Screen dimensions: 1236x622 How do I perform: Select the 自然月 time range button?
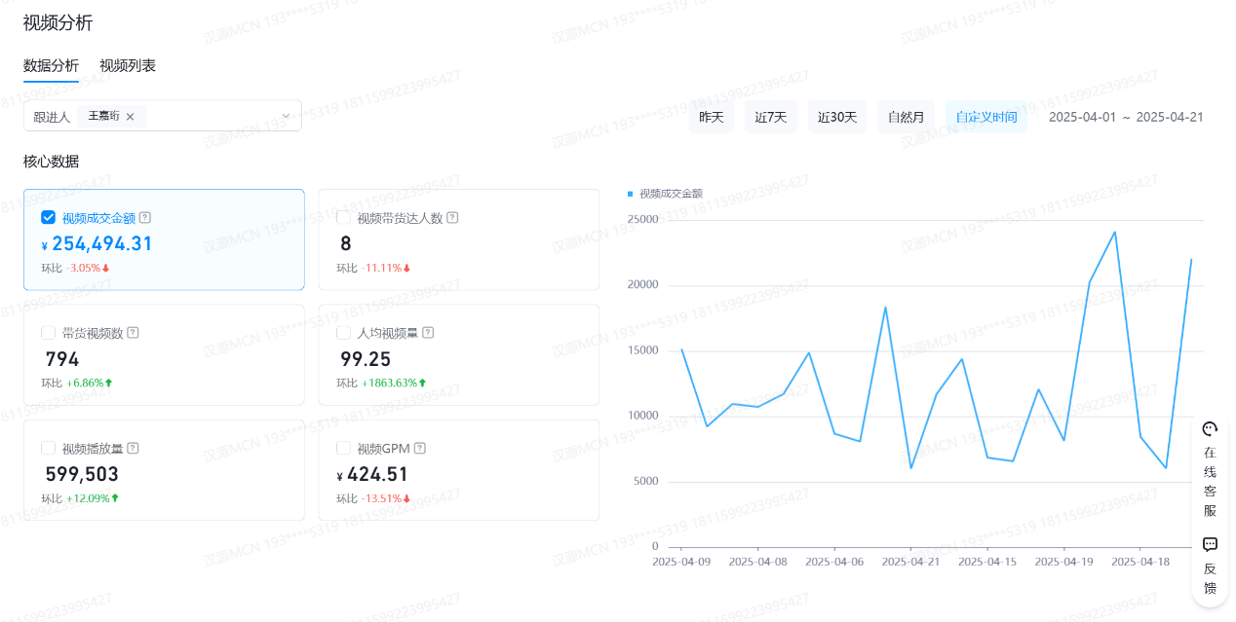click(x=906, y=117)
